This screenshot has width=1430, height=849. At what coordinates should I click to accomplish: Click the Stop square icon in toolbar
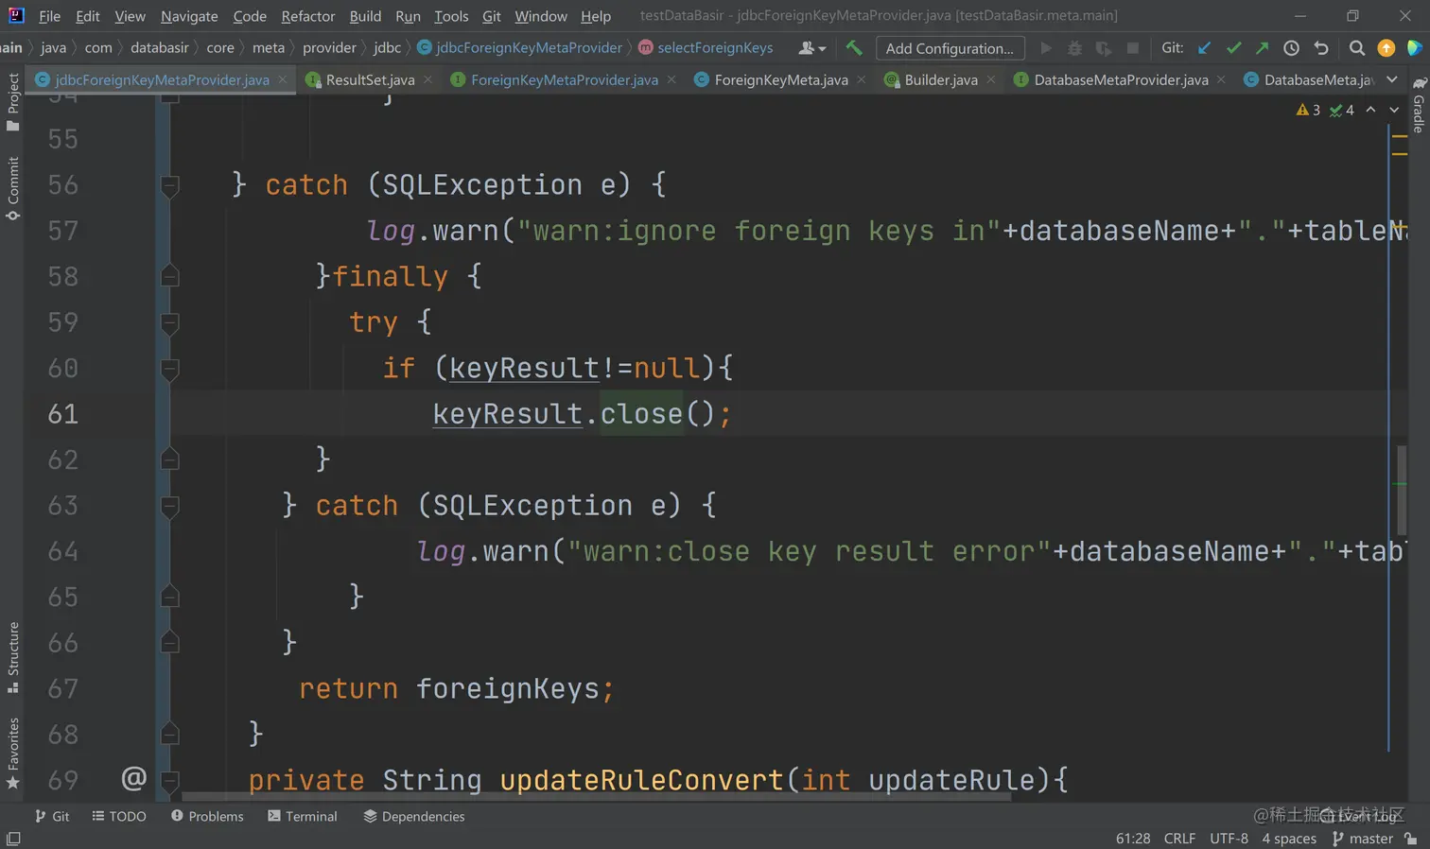pyautogui.click(x=1133, y=47)
